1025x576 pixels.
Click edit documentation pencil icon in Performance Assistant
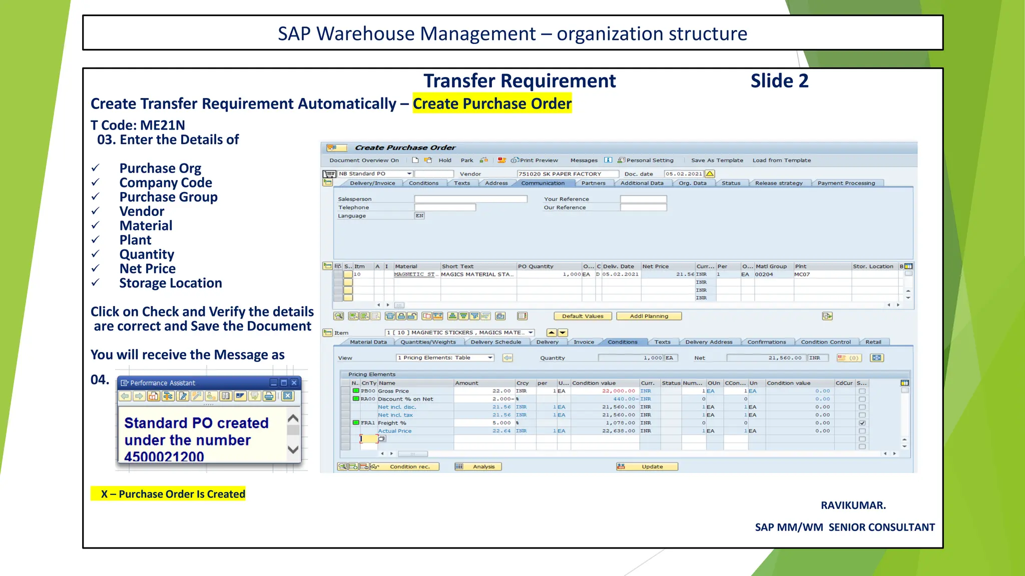tap(183, 396)
